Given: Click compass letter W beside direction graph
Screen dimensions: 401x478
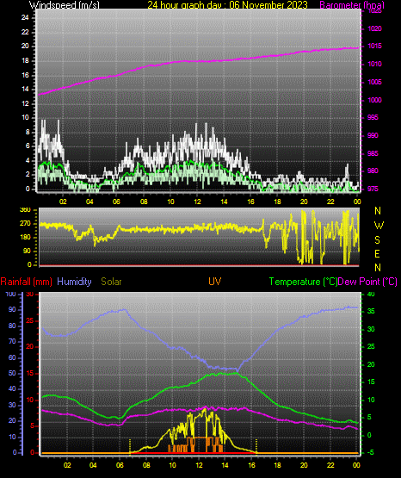Looking at the screenshot, I should click(379, 226).
